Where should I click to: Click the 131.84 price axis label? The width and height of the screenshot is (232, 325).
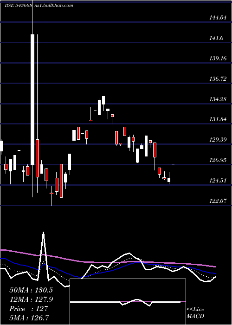coord(218,120)
